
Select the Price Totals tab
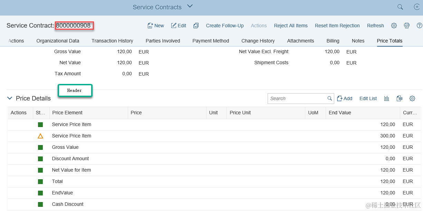coord(390,41)
